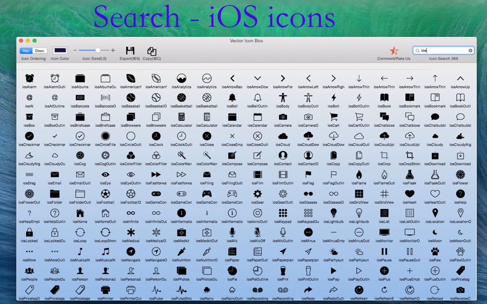Select the iosContact person icon
The image size is (487, 304).
click(282, 155)
